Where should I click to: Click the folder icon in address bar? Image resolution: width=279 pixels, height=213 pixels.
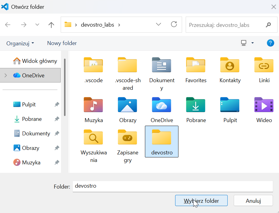[x=68, y=24]
